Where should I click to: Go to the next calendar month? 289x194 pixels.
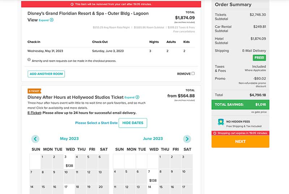[x=187, y=139]
